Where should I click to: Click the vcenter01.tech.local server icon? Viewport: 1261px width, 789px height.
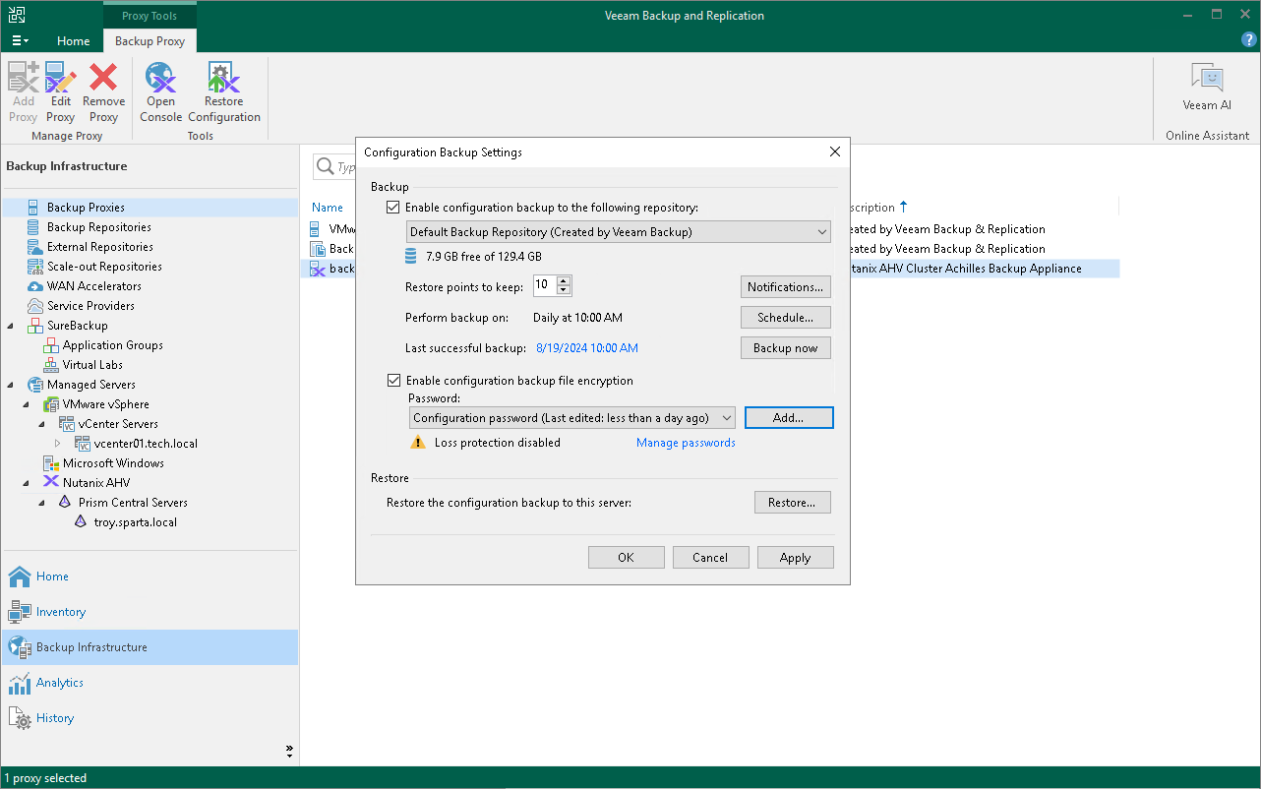(83, 444)
